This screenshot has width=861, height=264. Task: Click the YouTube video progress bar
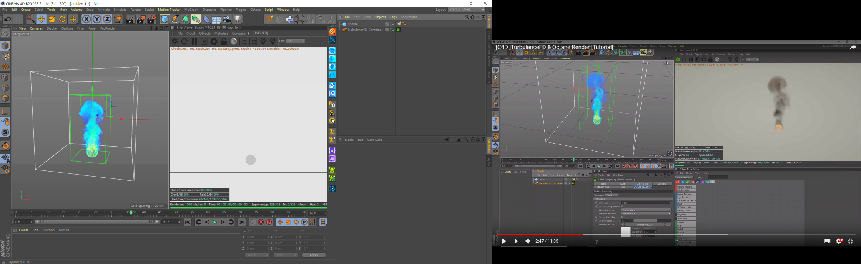click(x=676, y=234)
